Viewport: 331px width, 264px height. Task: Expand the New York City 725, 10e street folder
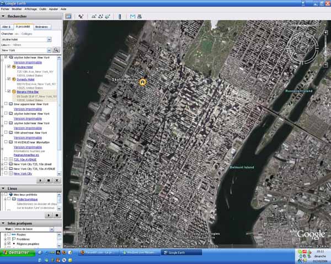coord(2,164)
